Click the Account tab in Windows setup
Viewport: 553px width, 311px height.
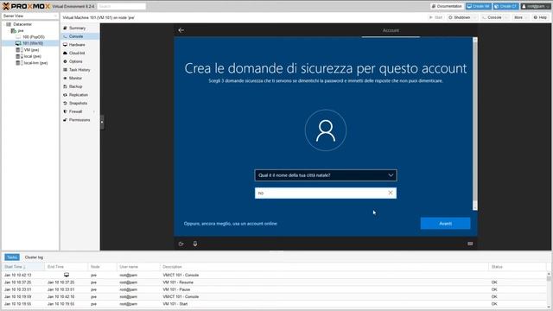(391, 31)
